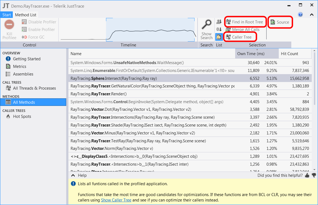Select the Enumerable.FirstOrDefault row
The image size is (318, 205).
click(190, 71)
